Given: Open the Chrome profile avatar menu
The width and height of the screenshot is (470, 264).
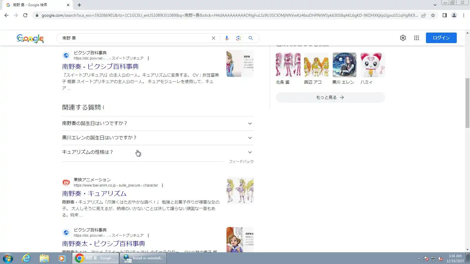Looking at the screenshot, I should [x=454, y=15].
